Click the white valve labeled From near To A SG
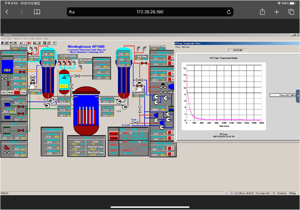This screenshot has width=300, height=210. [135, 123]
